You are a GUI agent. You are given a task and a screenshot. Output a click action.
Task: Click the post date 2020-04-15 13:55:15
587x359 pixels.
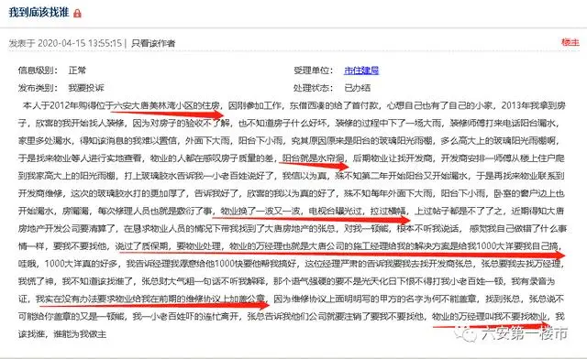[80, 43]
